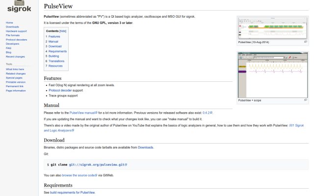Click the enlarge icon beside the PulseView + scope caption
The height and width of the screenshot is (196, 314).
(305, 100)
